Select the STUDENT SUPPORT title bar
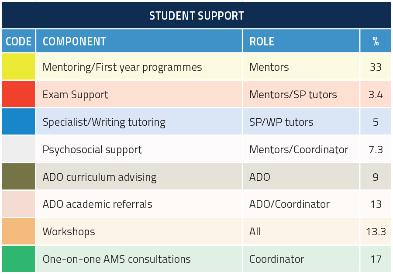Viewport: 393px width, 275px height. [196, 15]
